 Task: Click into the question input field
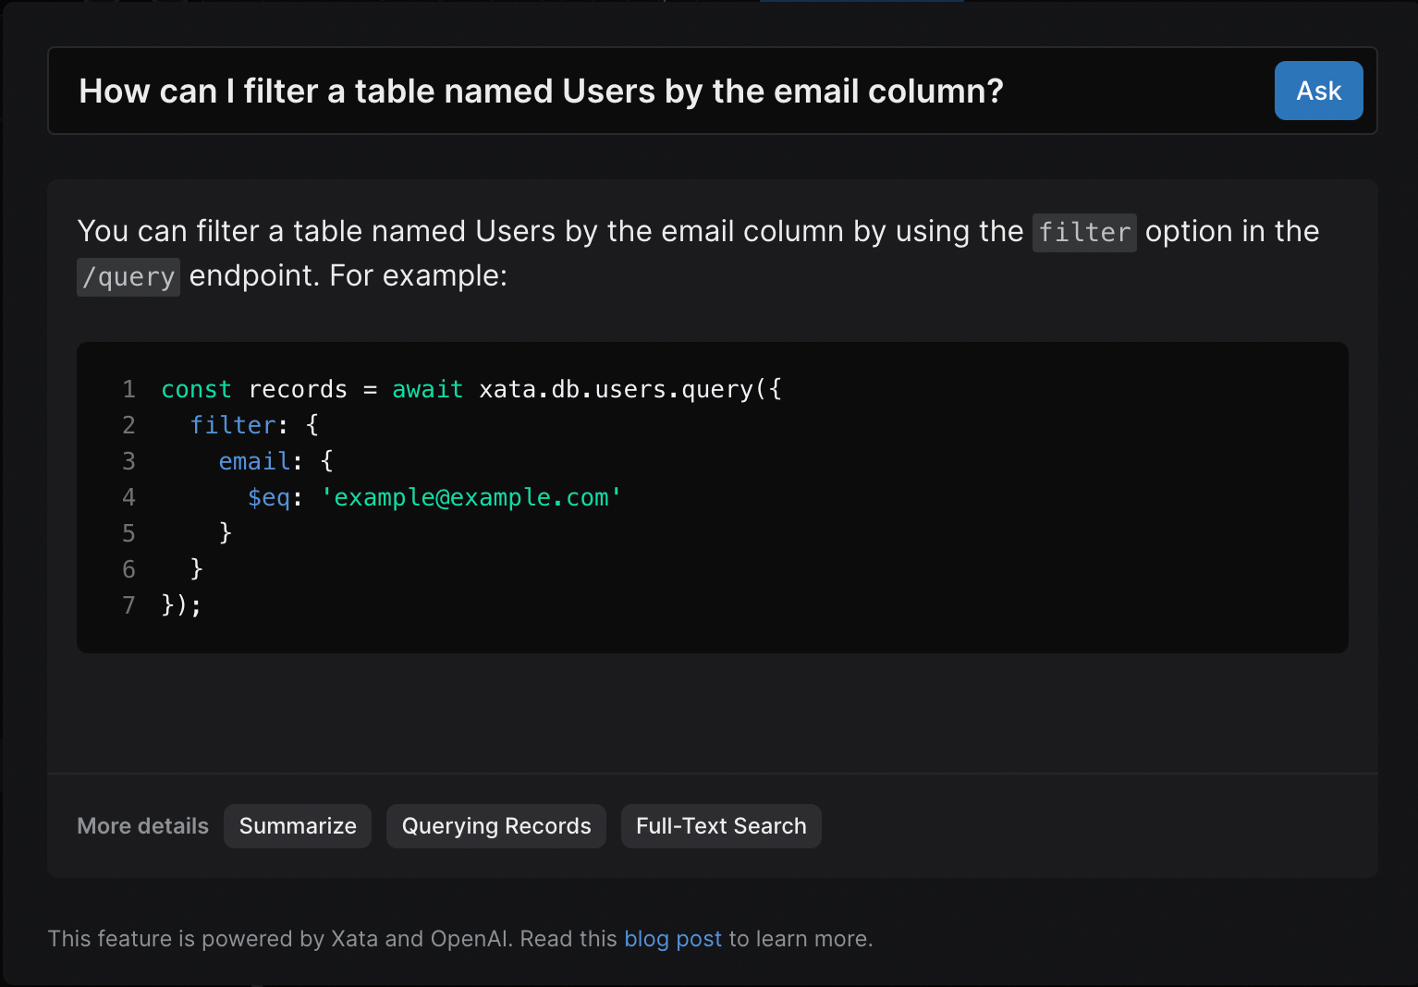point(647,91)
